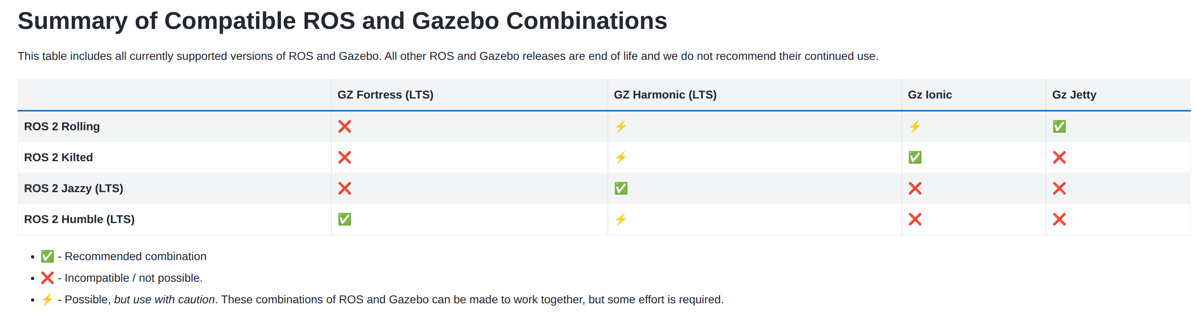The height and width of the screenshot is (322, 1197).
Task: Click lightning icon for Rolling and Harmonic
Action: (x=621, y=126)
